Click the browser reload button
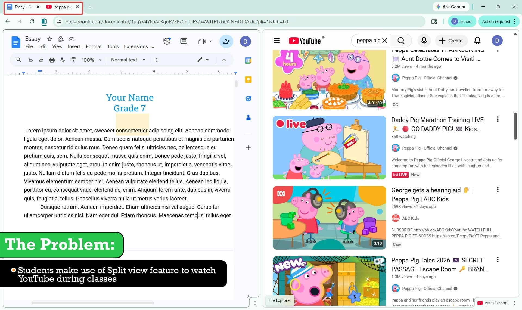This screenshot has width=522, height=310. (x=32, y=21)
